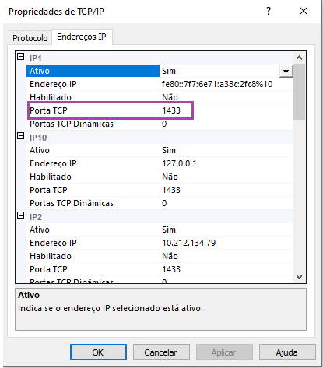
Task: Click the vertical scrollbar thumb
Action: 299,92
